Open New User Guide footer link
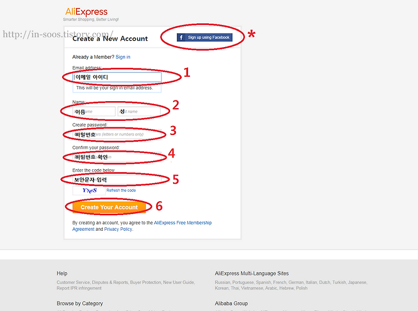 pyautogui.click(x=179, y=283)
